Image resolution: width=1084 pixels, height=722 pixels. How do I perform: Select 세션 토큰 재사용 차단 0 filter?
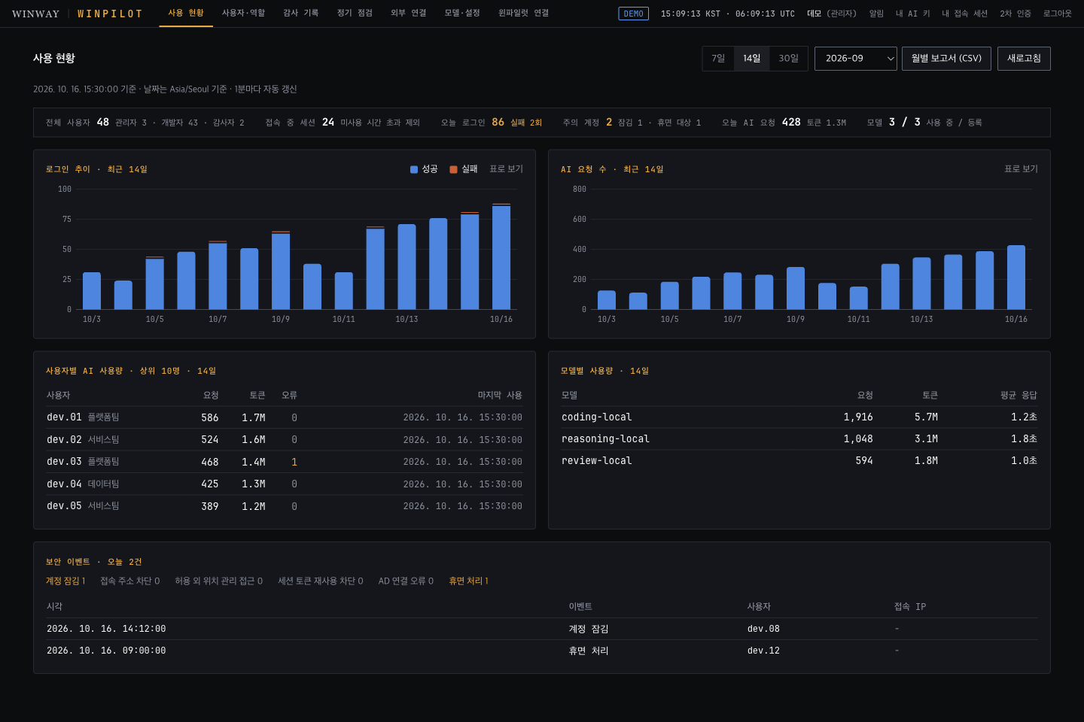[x=321, y=581]
